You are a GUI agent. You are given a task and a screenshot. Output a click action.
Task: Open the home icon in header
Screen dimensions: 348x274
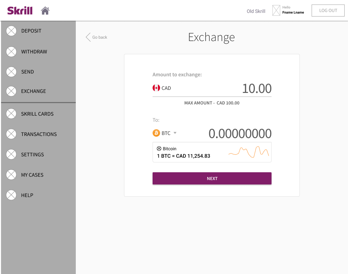click(45, 11)
